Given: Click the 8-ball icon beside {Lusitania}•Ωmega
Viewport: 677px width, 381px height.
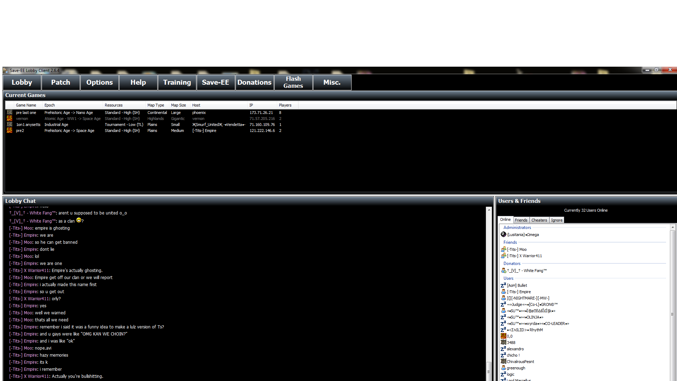Looking at the screenshot, I should pyautogui.click(x=504, y=235).
